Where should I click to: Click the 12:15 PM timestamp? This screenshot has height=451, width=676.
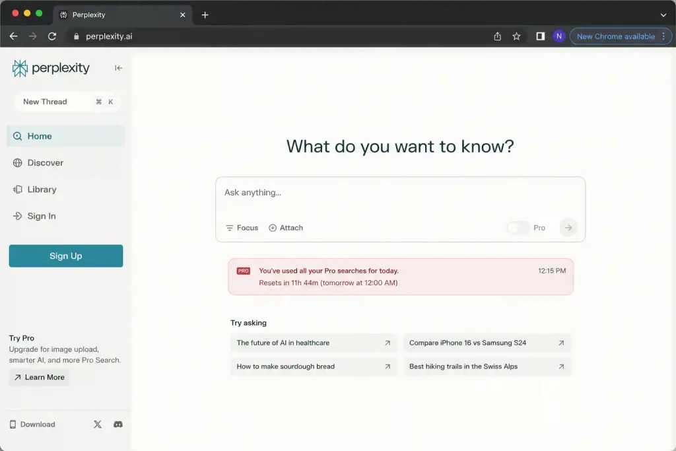click(552, 271)
